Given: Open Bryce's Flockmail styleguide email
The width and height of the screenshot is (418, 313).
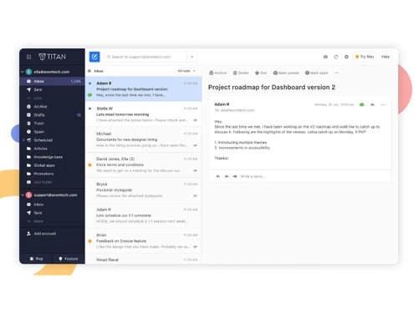Looking at the screenshot, I should (x=144, y=190).
